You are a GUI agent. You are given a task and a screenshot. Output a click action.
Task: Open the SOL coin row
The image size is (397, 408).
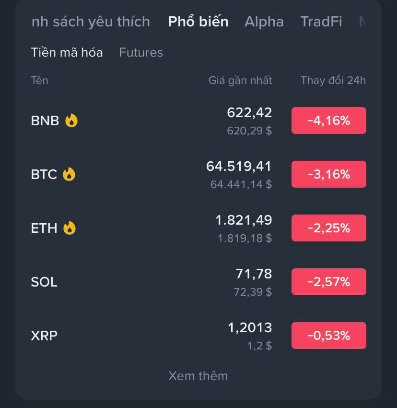click(x=198, y=282)
